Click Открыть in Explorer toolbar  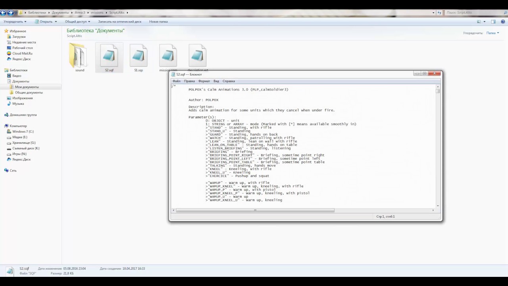[x=44, y=21]
